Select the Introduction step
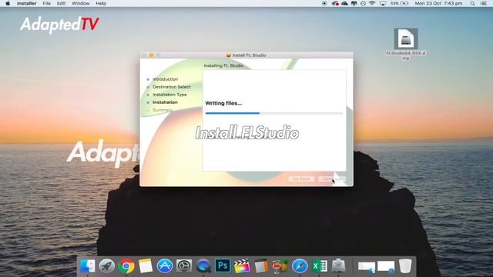 pos(165,79)
